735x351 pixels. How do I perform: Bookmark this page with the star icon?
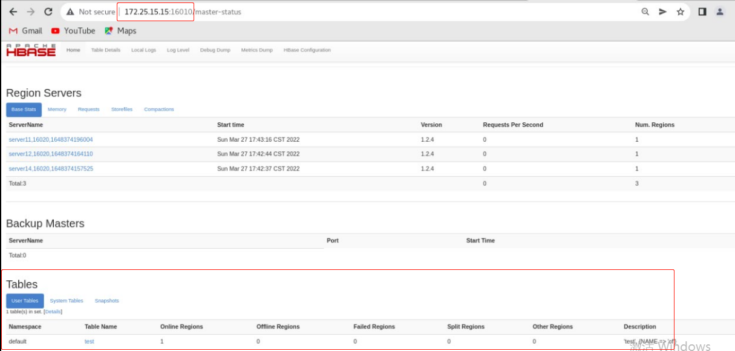tap(681, 11)
